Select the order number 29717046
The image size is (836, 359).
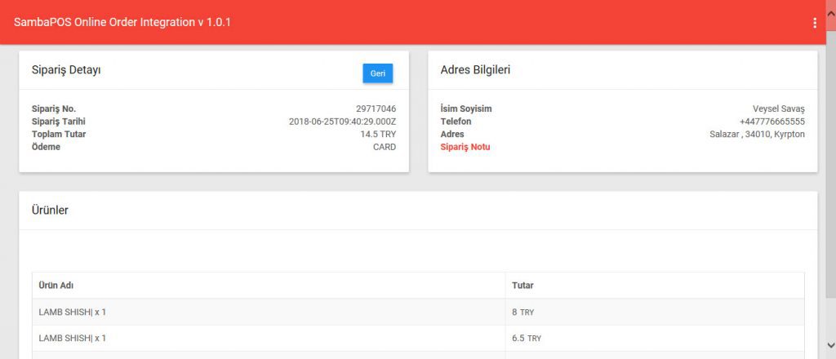[x=376, y=109]
